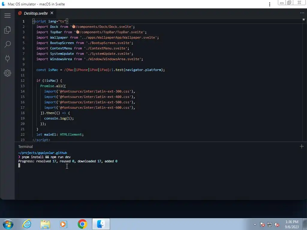Click the editor minimap scrollbar marker
Image resolution: width=307 pixels, height=230 pixels.
point(304,19)
